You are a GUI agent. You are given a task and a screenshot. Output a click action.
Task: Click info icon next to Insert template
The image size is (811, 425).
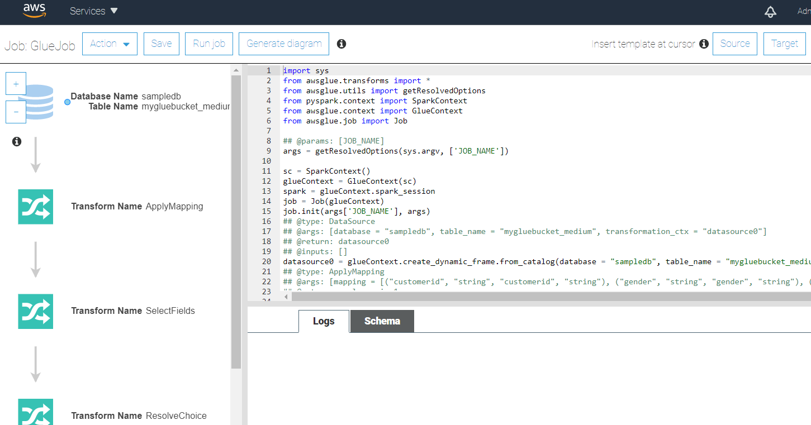coord(704,44)
